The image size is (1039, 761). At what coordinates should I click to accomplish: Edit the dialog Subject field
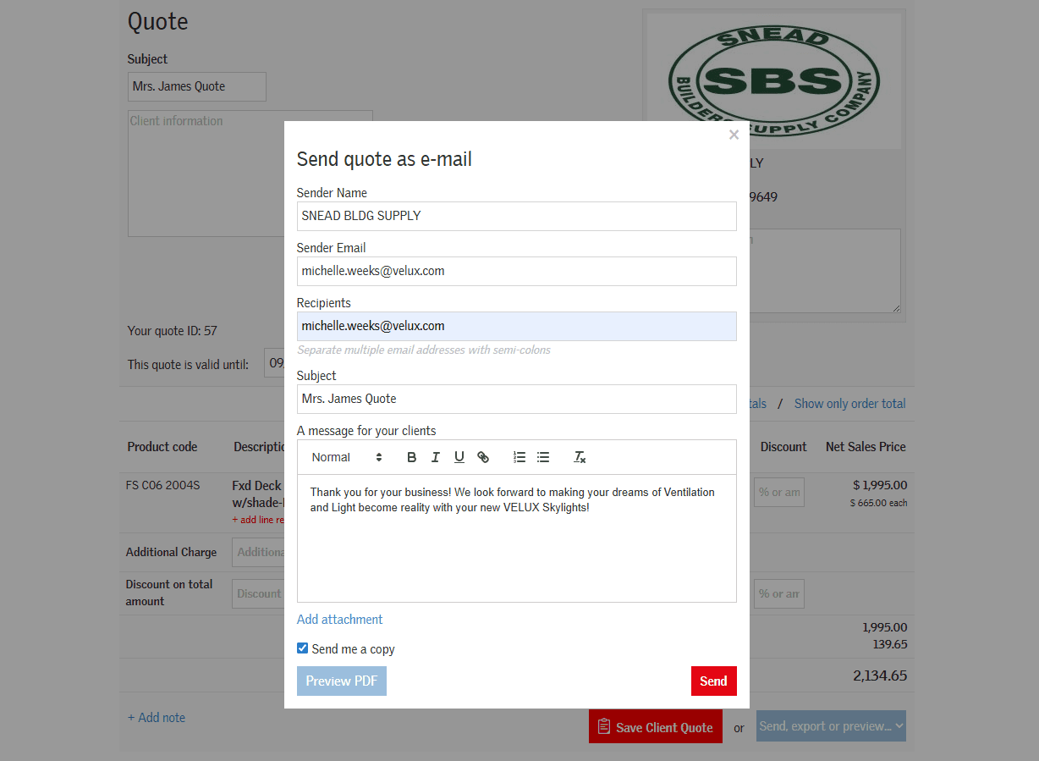click(517, 399)
